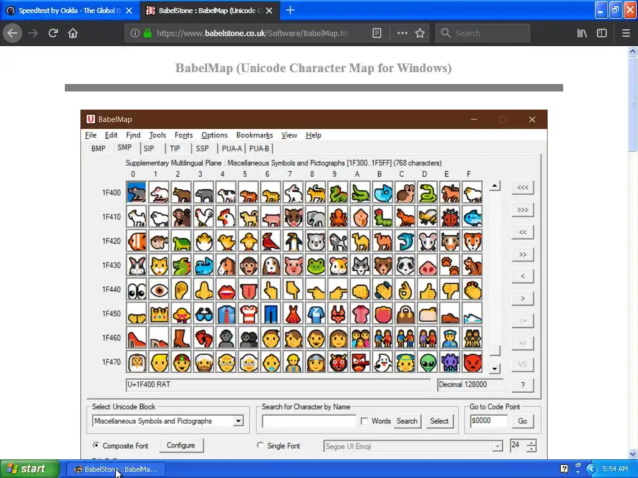Select the mouth lips emoji
This screenshot has height=478, width=638.
(x=226, y=290)
